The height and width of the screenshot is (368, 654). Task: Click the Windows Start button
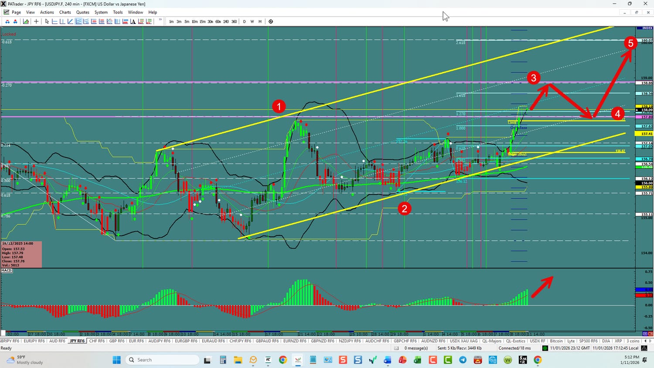(116, 360)
